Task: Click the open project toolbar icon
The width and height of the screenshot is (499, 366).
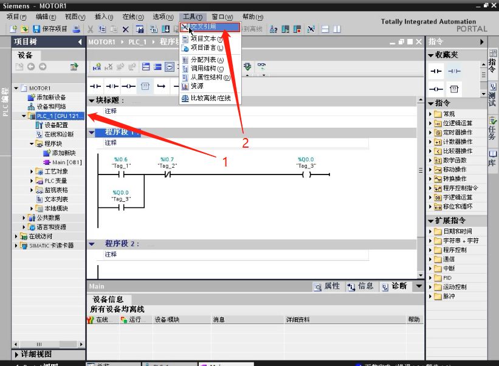Action: [x=24, y=29]
